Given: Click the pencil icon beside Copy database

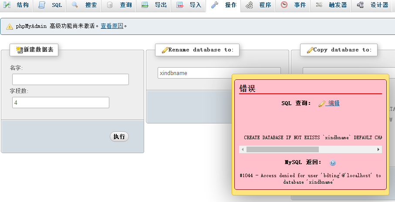Looking at the screenshot, I should coord(310,50).
